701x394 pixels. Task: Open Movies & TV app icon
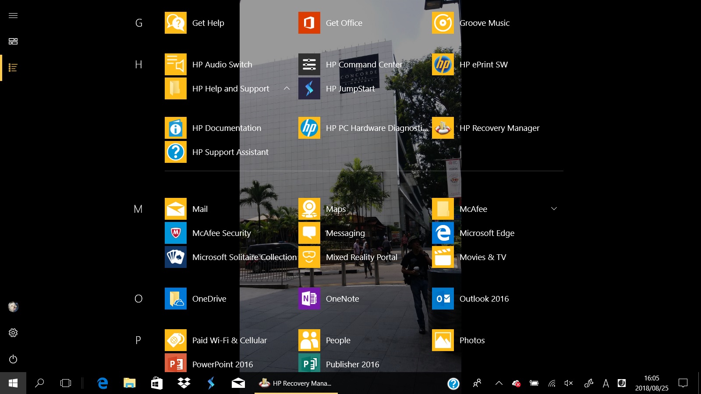pos(443,257)
